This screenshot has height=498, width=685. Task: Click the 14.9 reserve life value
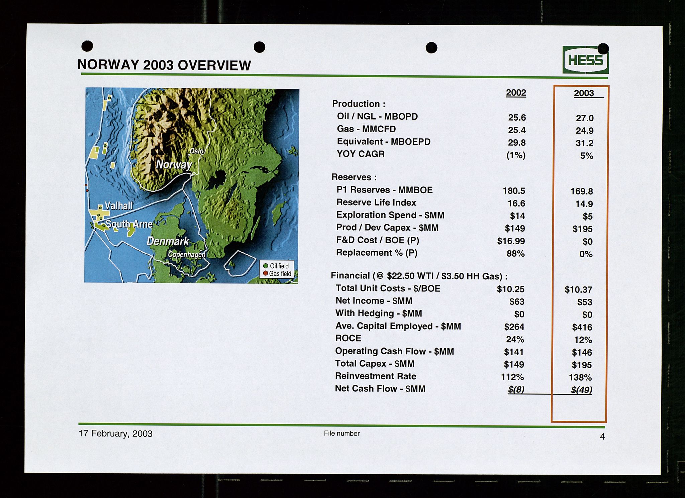click(x=584, y=204)
